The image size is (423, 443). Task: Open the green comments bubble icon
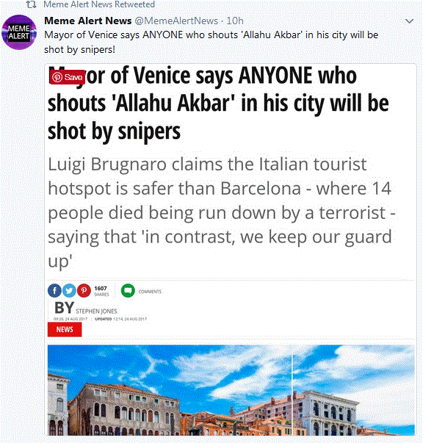(x=128, y=290)
